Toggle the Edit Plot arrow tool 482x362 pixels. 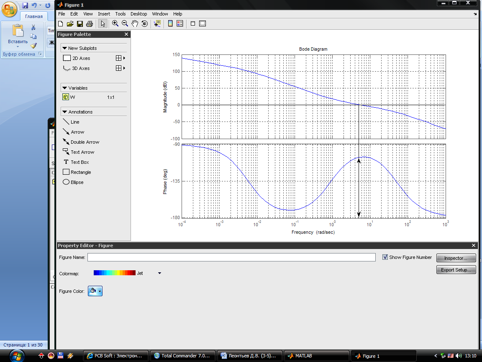[x=103, y=24]
